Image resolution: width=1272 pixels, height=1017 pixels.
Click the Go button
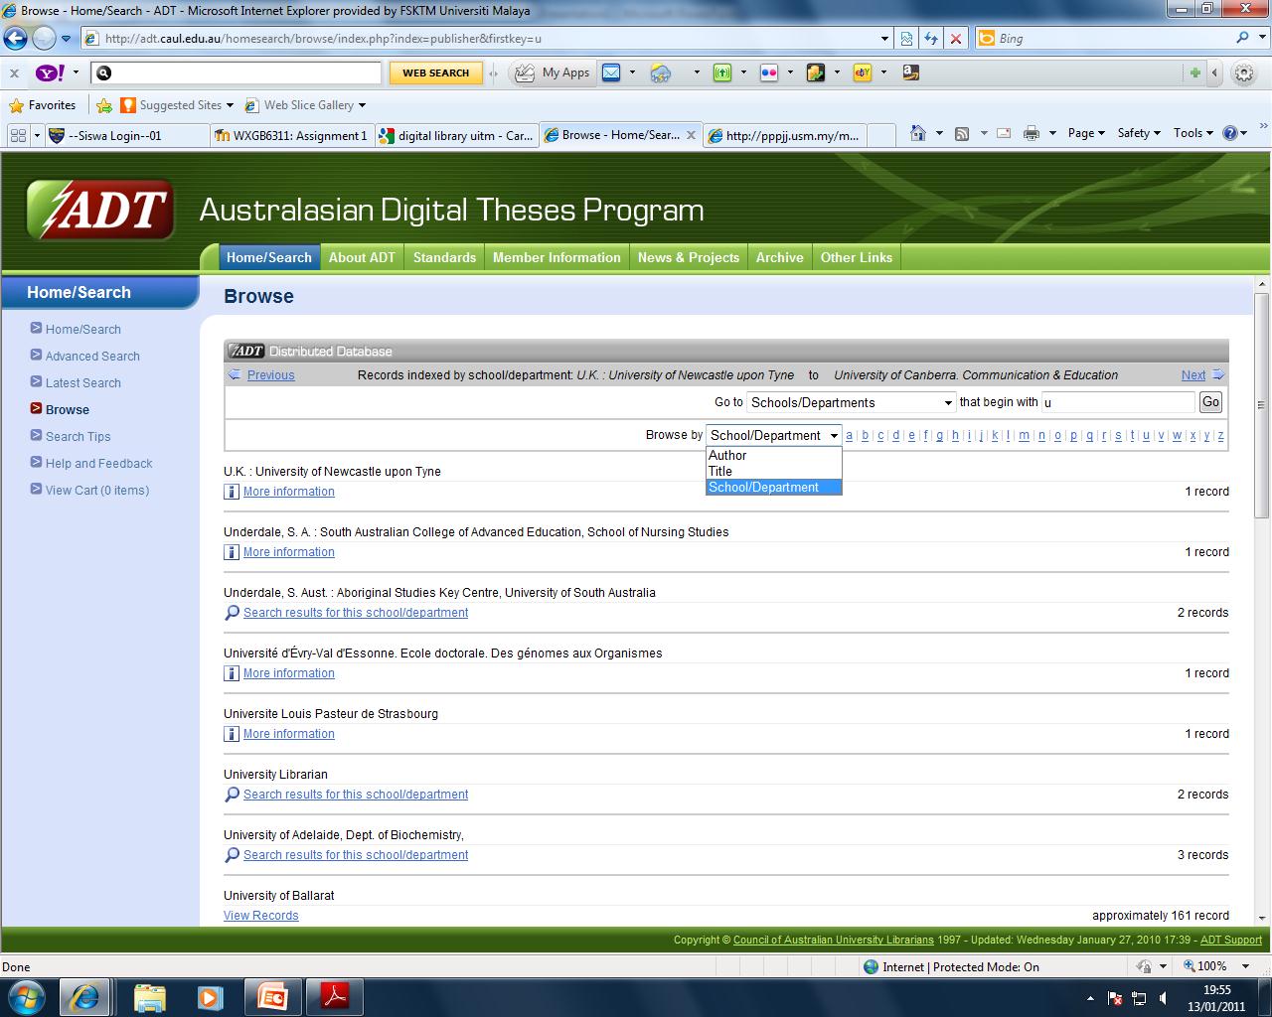coord(1210,402)
